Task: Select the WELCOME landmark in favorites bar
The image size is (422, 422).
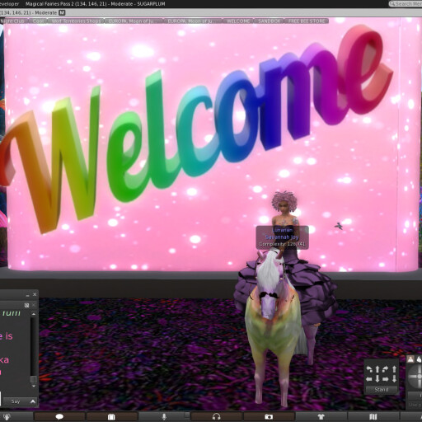Action: pyautogui.click(x=238, y=21)
